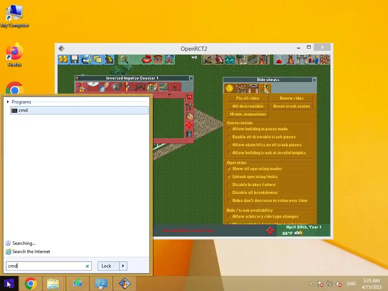
Task: Click Fix all rides button
Action: 248,98
